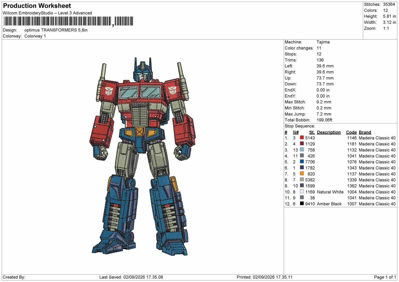Click thread code "1007" in stop 12
399x282 pixels.
tap(352, 204)
